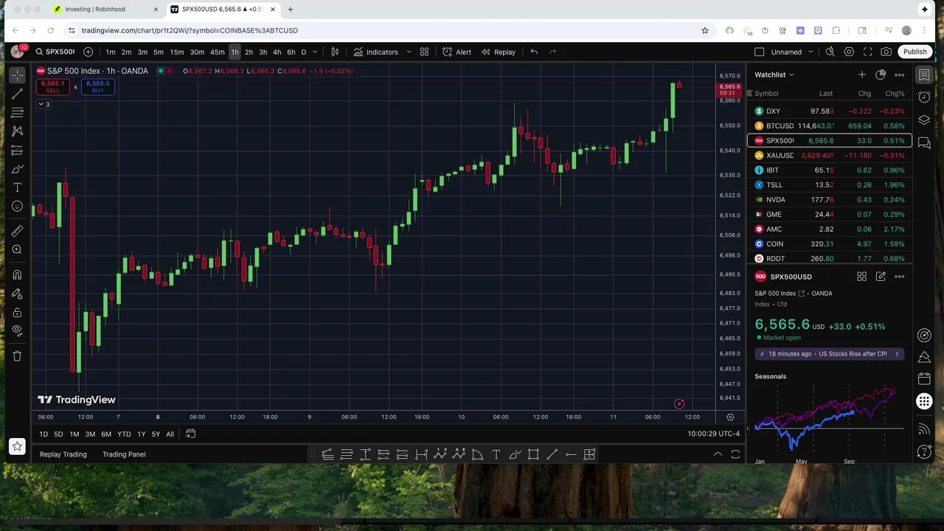Open the Text annotation tool in left toolbar
This screenshot has width=944, height=531.
[x=17, y=187]
